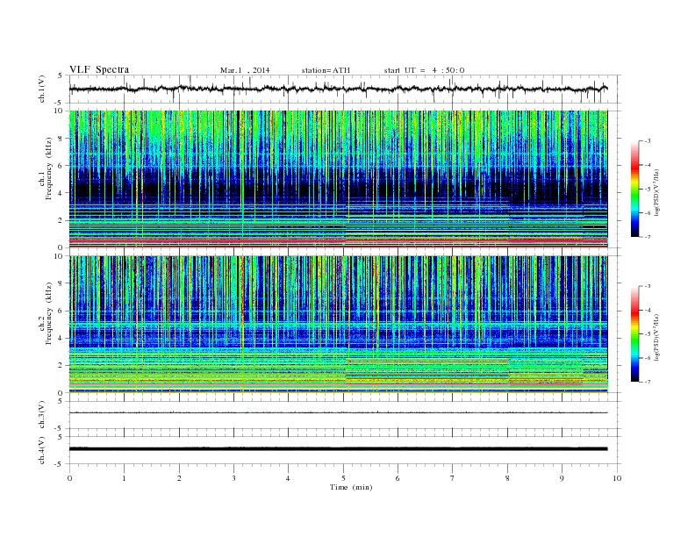Click the ch.2 PSD color scale bar
This screenshot has width=695, height=537.
tap(635, 333)
